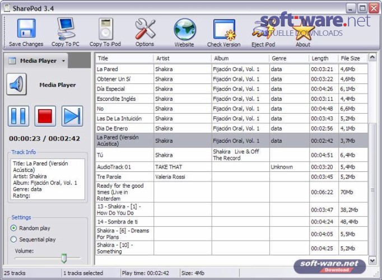Click the playback time '00:00:23 / 00:02:42'
The width and height of the screenshot is (382, 280).
(x=44, y=138)
